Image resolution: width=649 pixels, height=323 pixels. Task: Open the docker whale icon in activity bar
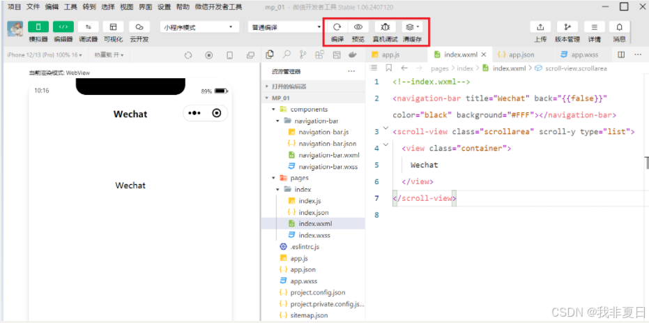[353, 54]
